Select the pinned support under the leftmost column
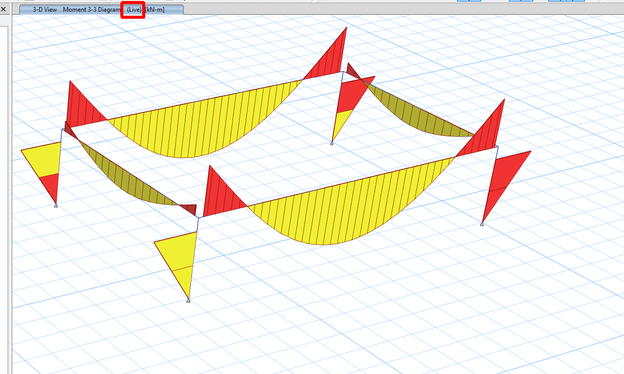Screen dimensions: 624x374 click(56, 205)
